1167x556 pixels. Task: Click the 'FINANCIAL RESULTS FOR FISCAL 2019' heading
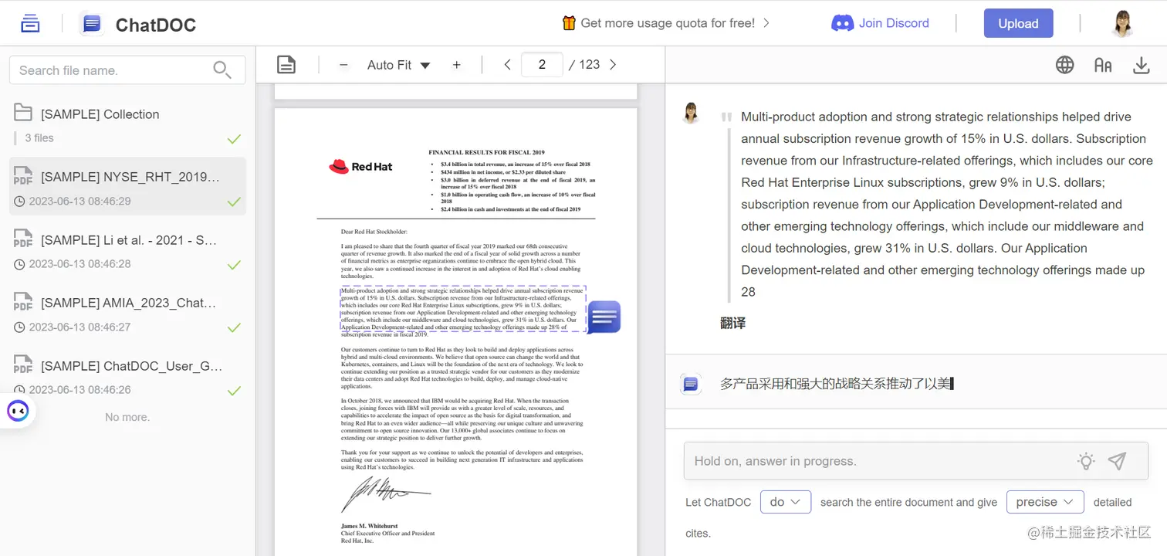(x=486, y=153)
